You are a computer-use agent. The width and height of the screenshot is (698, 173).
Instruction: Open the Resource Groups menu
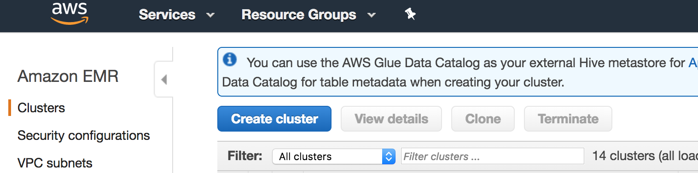[x=299, y=15]
